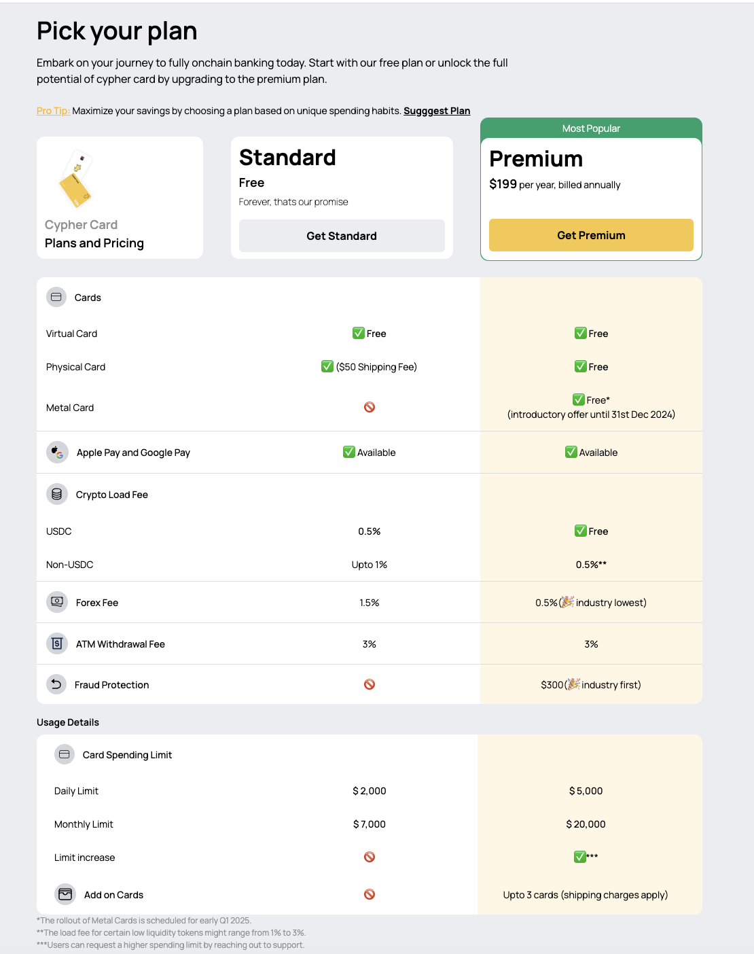Click the party popper beside industry lowest

(568, 602)
